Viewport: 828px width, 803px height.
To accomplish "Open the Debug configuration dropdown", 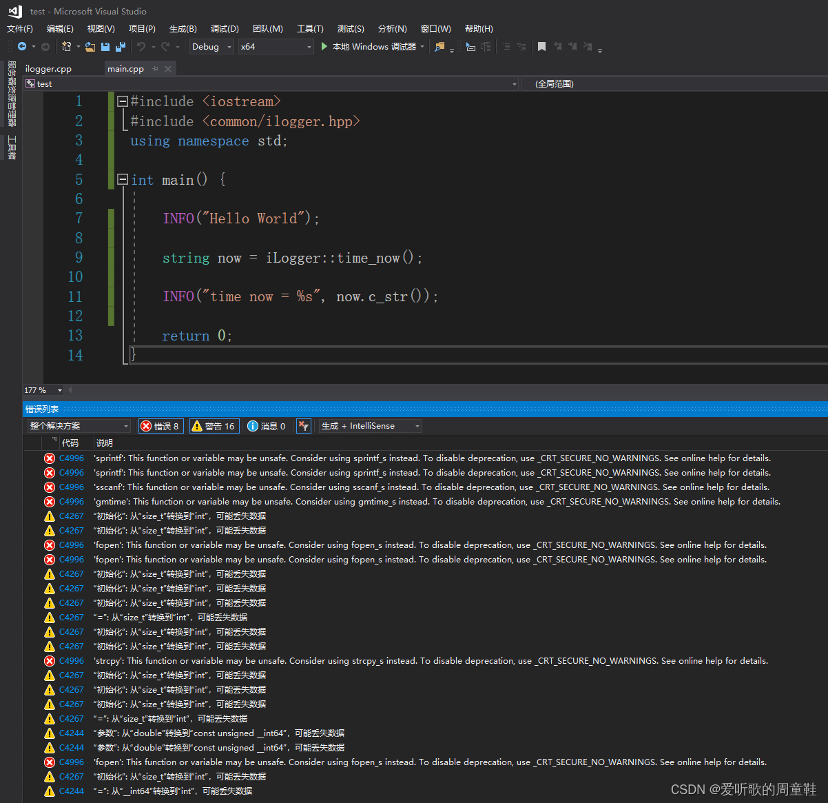I will click(x=211, y=46).
